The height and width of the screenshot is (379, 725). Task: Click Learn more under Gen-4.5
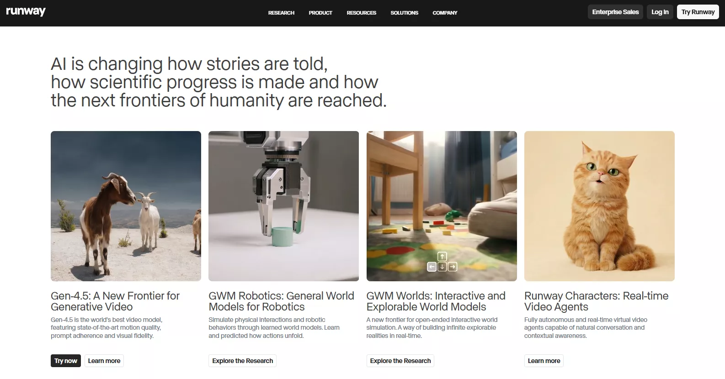coord(104,361)
